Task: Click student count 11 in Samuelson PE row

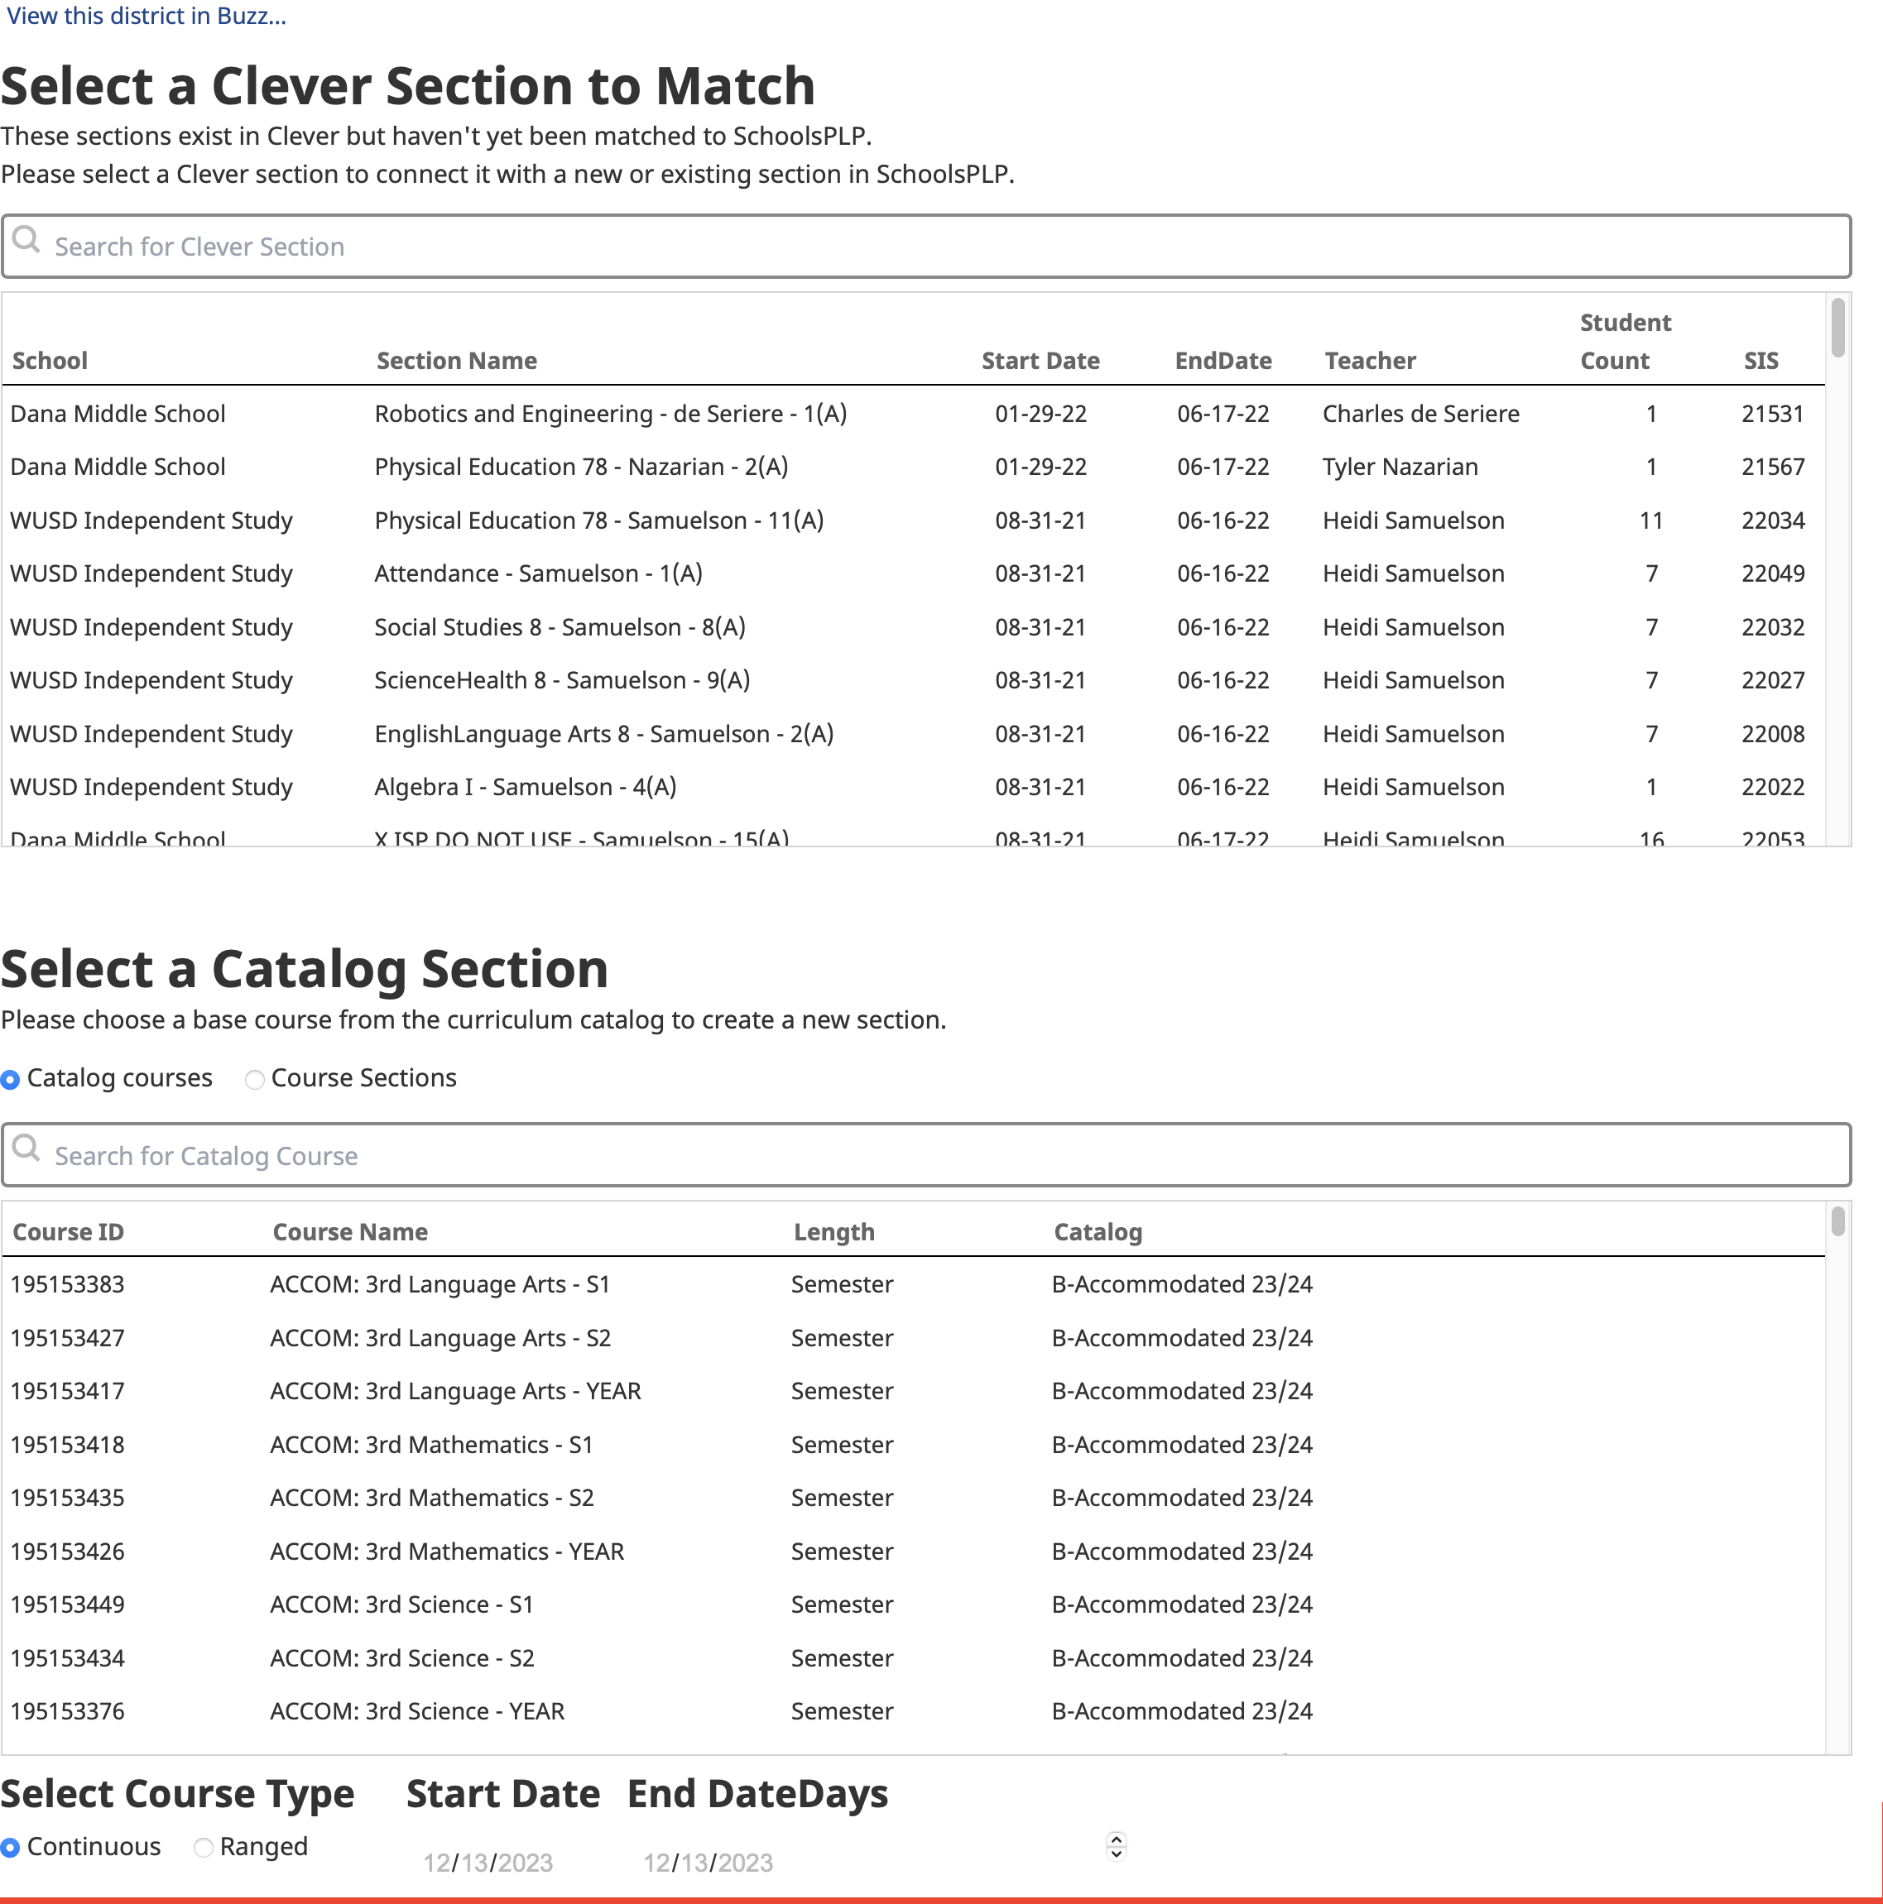Action: [1651, 520]
